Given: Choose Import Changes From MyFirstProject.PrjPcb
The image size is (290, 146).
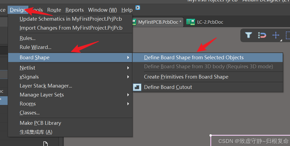Looking at the screenshot, I should click(70, 28).
